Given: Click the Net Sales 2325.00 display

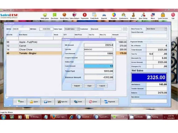Looking at the screenshot, I should click(x=149, y=77).
